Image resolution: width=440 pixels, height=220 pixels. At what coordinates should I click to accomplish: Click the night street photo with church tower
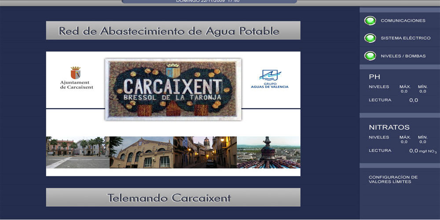pos(205,152)
